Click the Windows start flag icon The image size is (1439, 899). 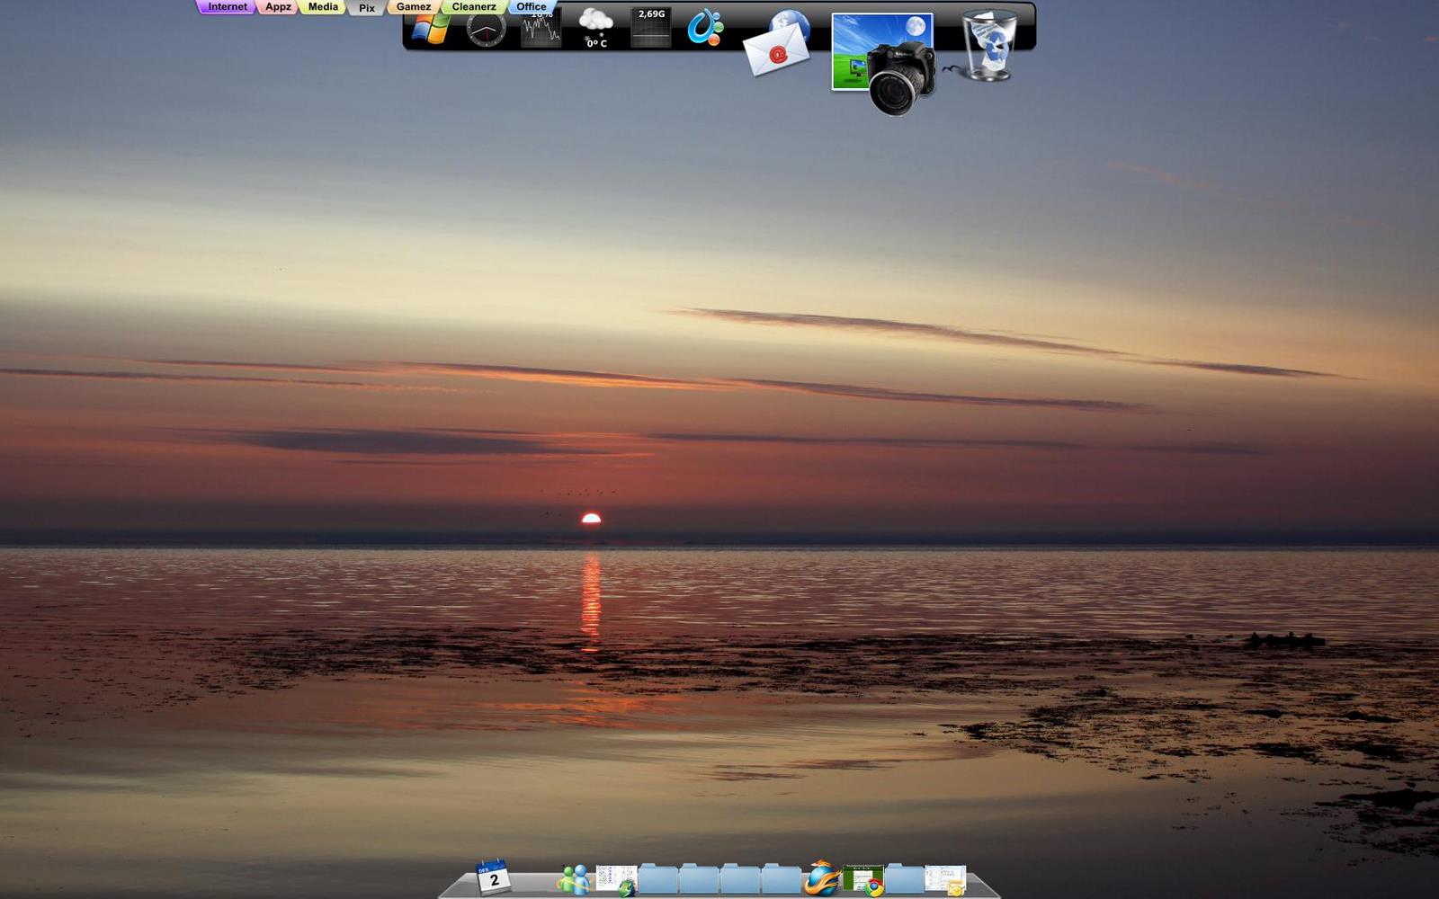click(x=431, y=29)
